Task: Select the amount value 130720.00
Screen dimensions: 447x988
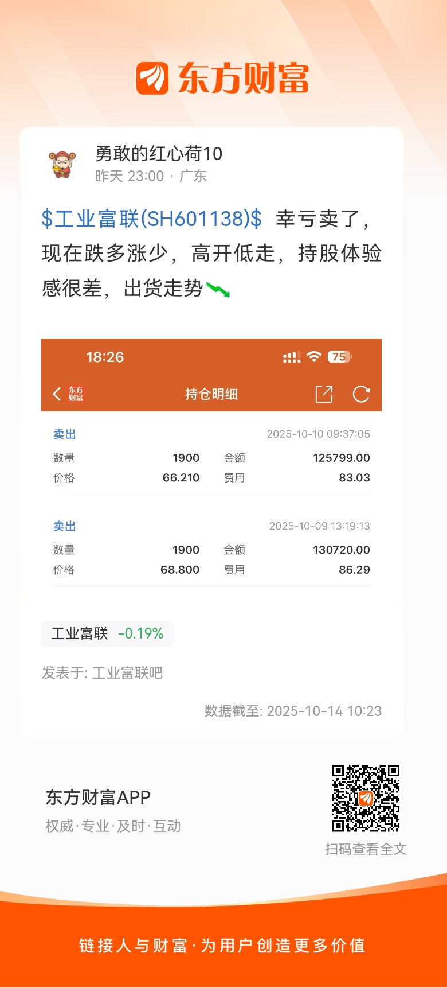Action: [342, 550]
